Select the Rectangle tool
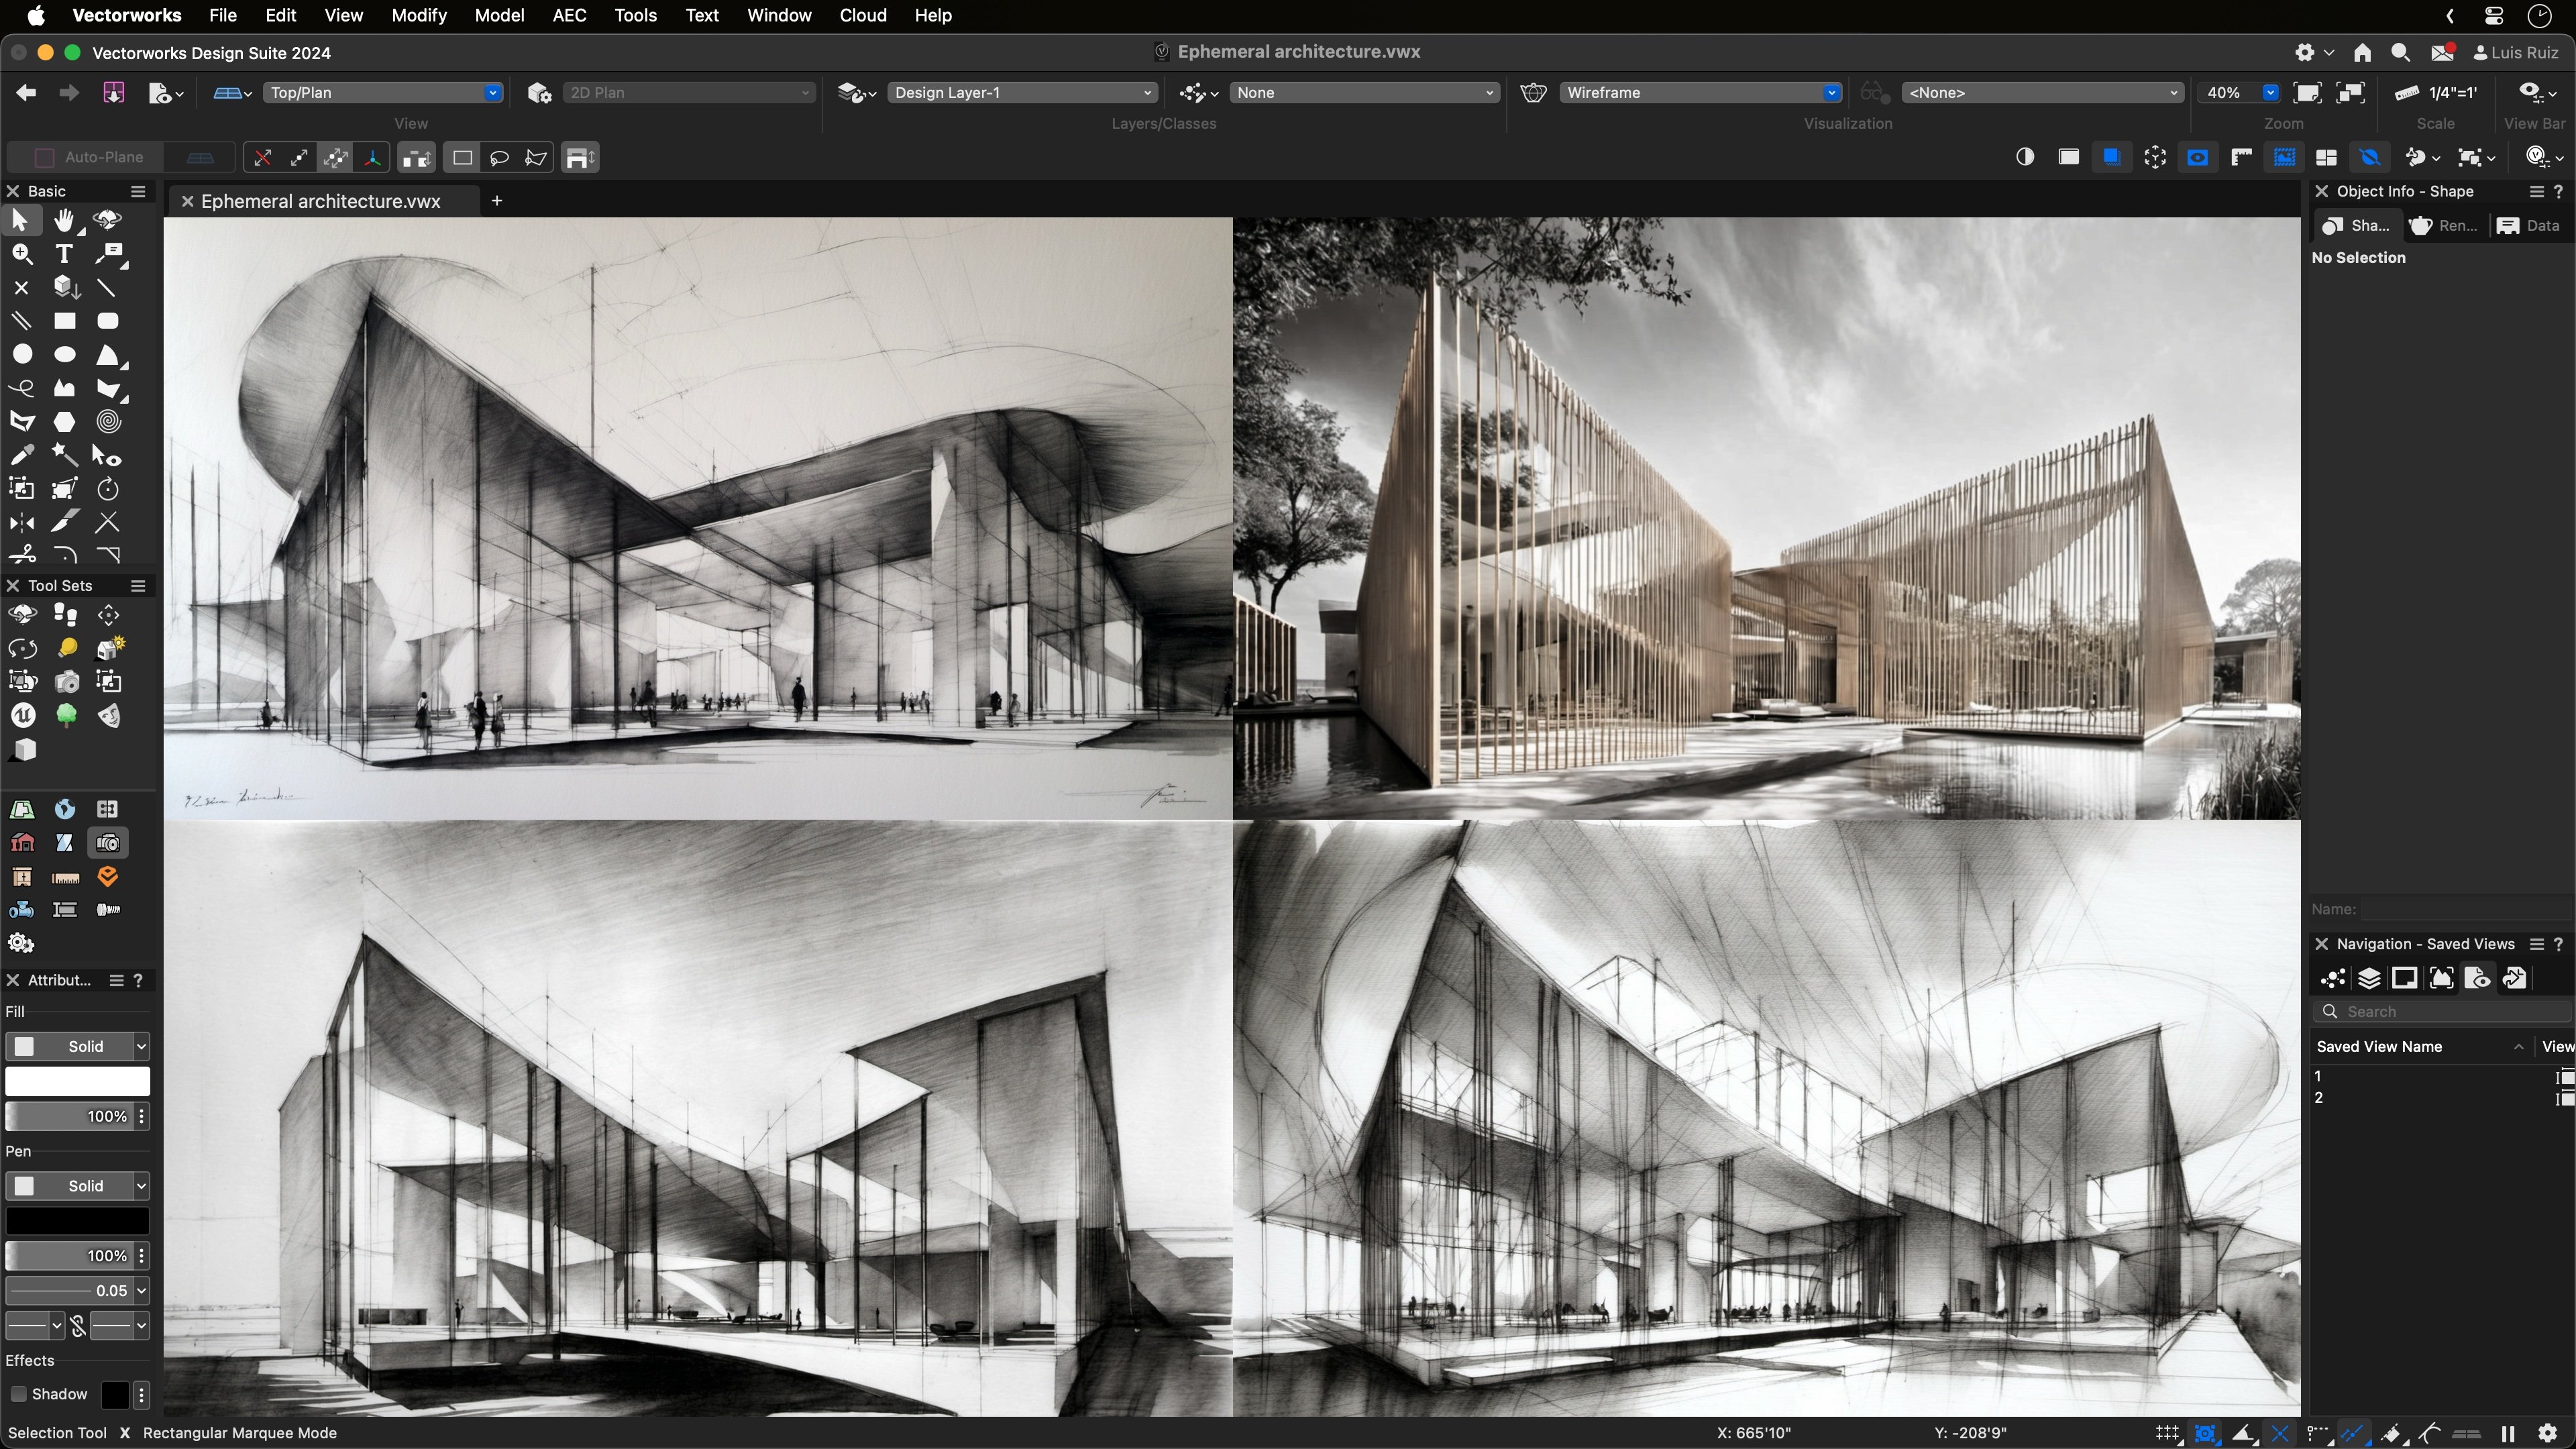 (64, 320)
